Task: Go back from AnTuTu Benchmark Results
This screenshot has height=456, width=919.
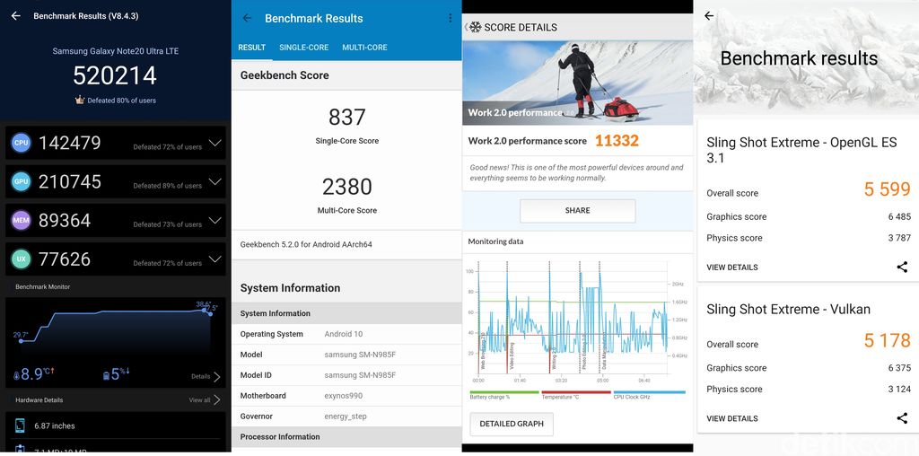Action: [16, 16]
